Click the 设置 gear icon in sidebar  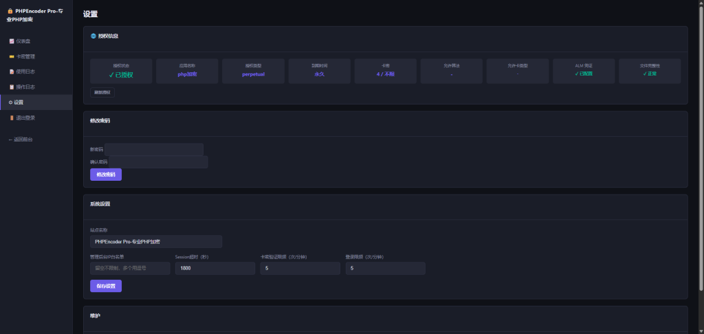(10, 102)
